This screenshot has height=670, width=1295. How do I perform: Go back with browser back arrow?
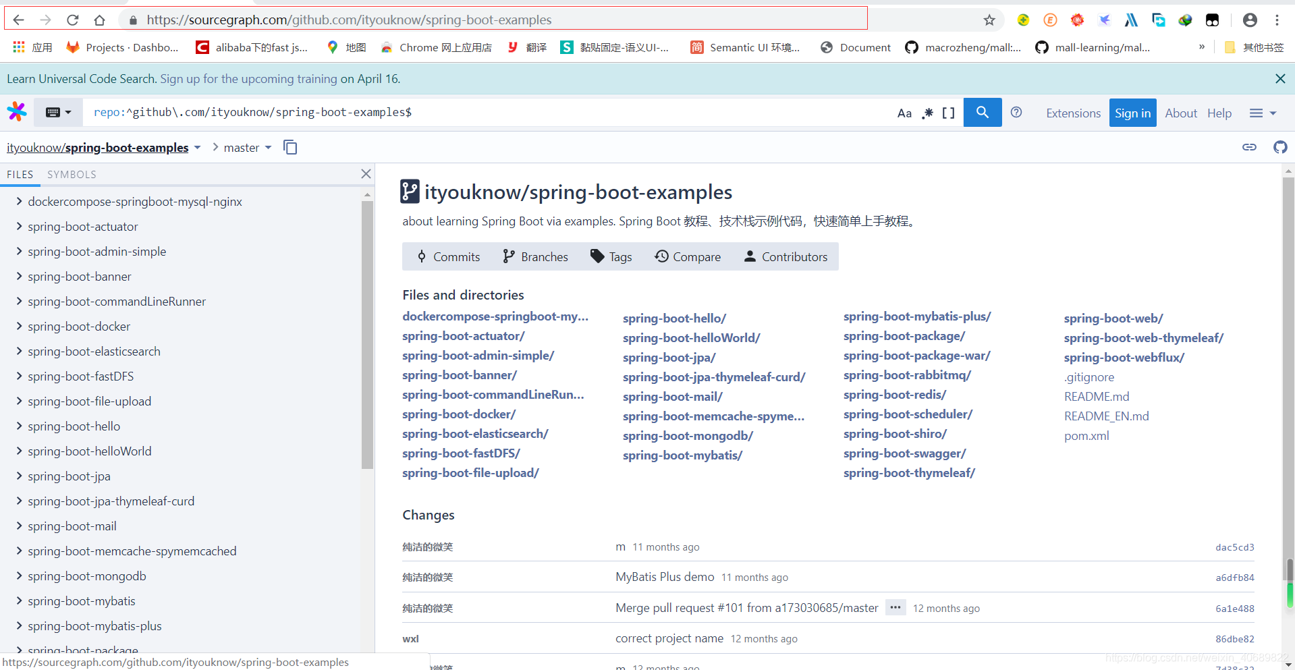point(18,20)
